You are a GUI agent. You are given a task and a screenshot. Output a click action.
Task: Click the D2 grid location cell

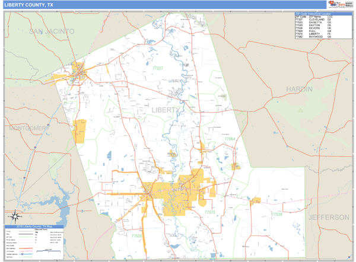[x=329, y=20]
